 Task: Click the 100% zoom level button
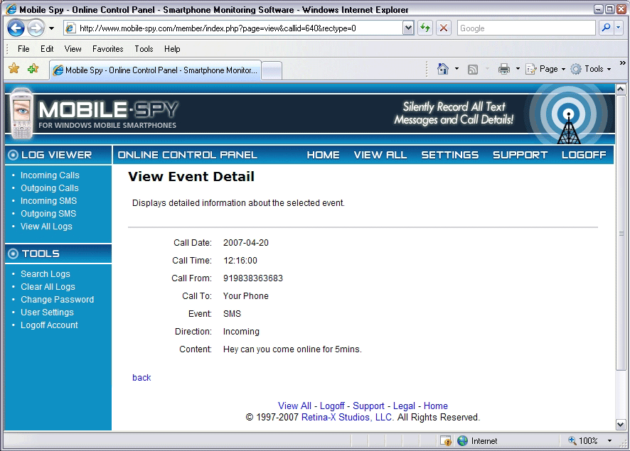(583, 441)
